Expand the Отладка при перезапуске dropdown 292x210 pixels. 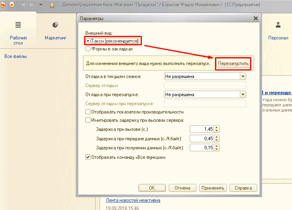[x=243, y=95]
